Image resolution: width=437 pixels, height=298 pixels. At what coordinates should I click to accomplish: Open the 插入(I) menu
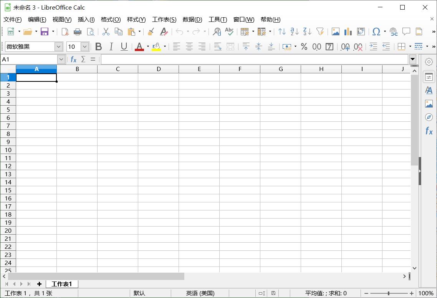(x=86, y=20)
